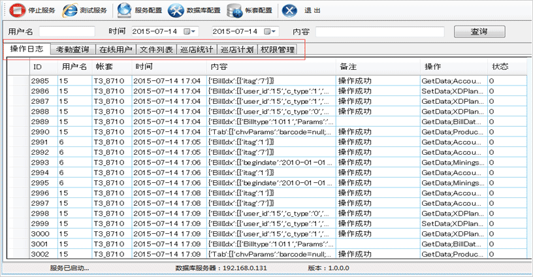The width and height of the screenshot is (533, 277).
Task: Switch to the 在线用户 tab
Action: pyautogui.click(x=115, y=50)
